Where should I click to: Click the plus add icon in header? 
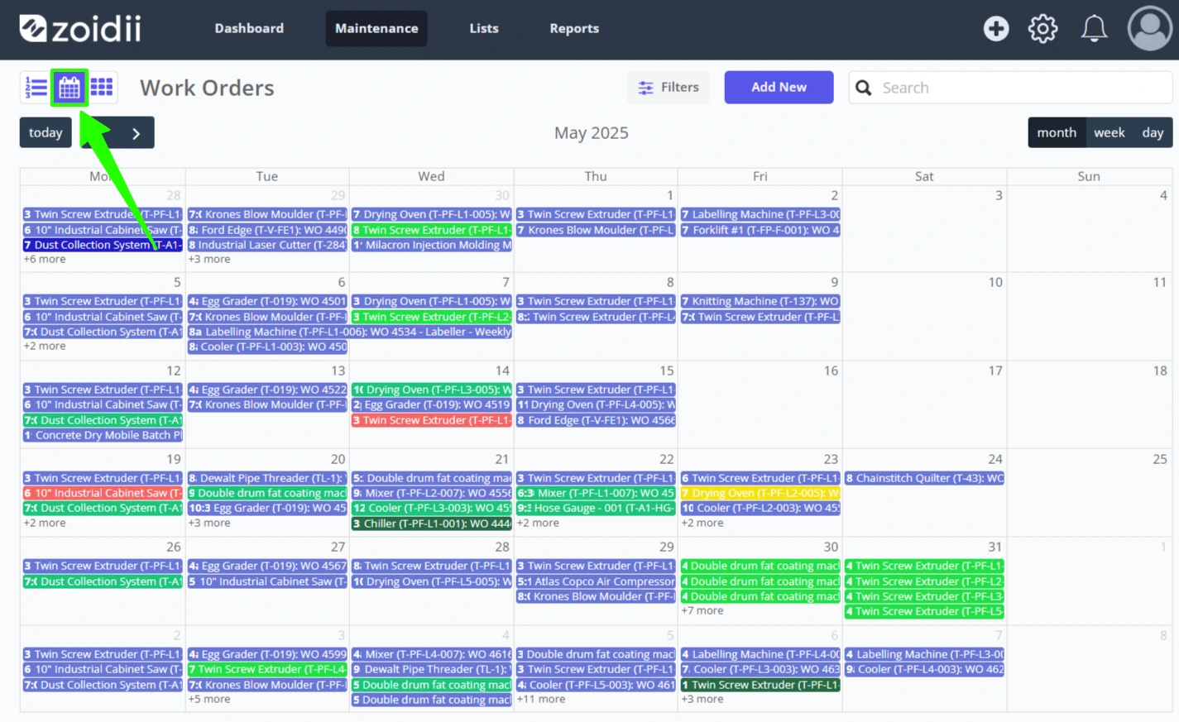coord(996,29)
